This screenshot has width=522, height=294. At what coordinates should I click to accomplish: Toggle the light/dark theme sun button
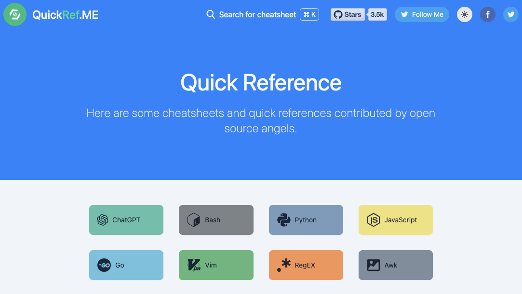465,14
